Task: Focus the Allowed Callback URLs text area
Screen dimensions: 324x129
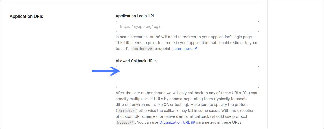Action: click(x=187, y=77)
